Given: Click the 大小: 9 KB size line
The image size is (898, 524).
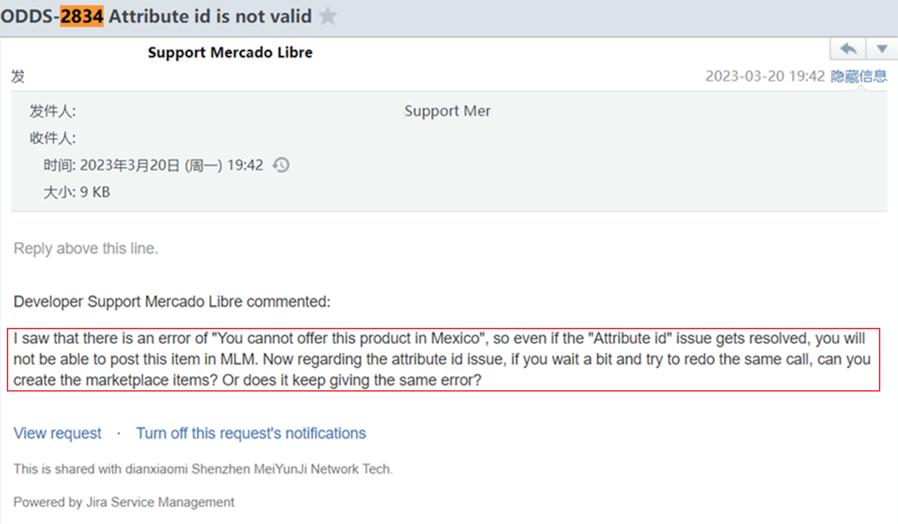Looking at the screenshot, I should [x=77, y=192].
